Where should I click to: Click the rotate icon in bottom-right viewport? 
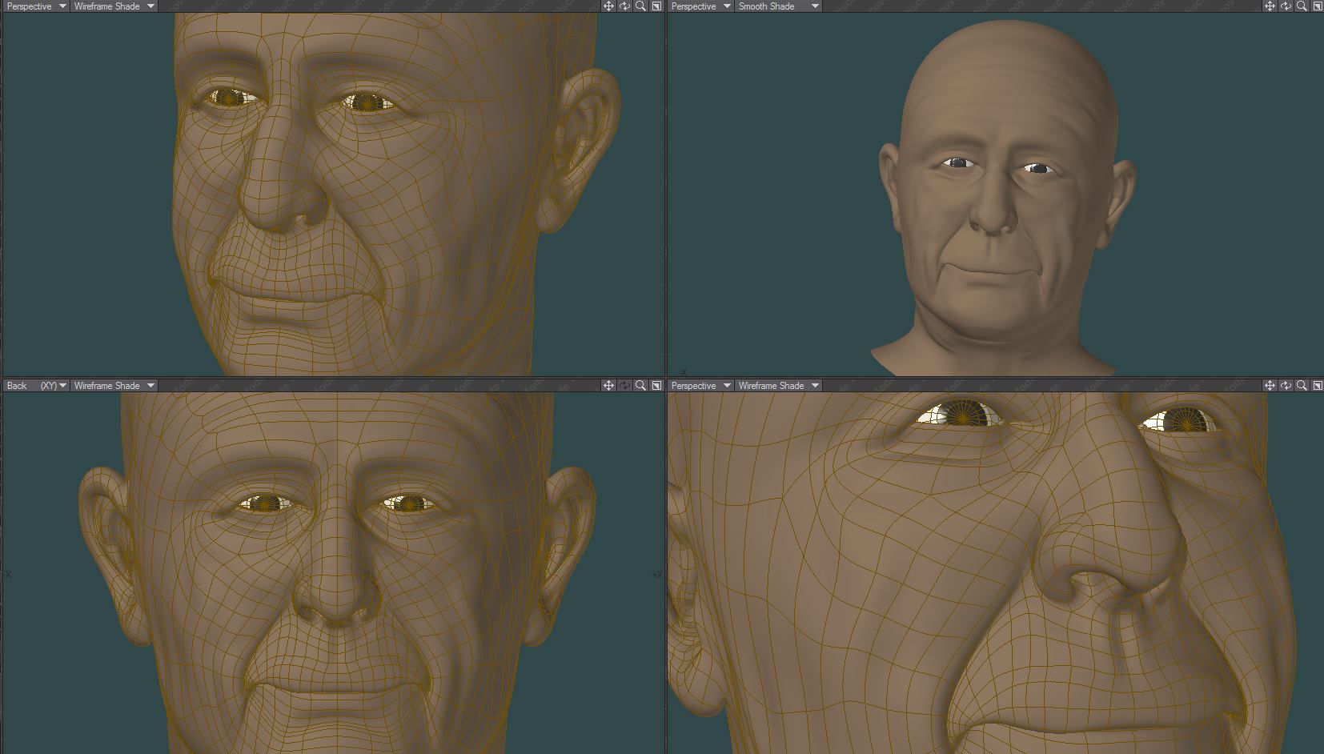[x=1286, y=386]
